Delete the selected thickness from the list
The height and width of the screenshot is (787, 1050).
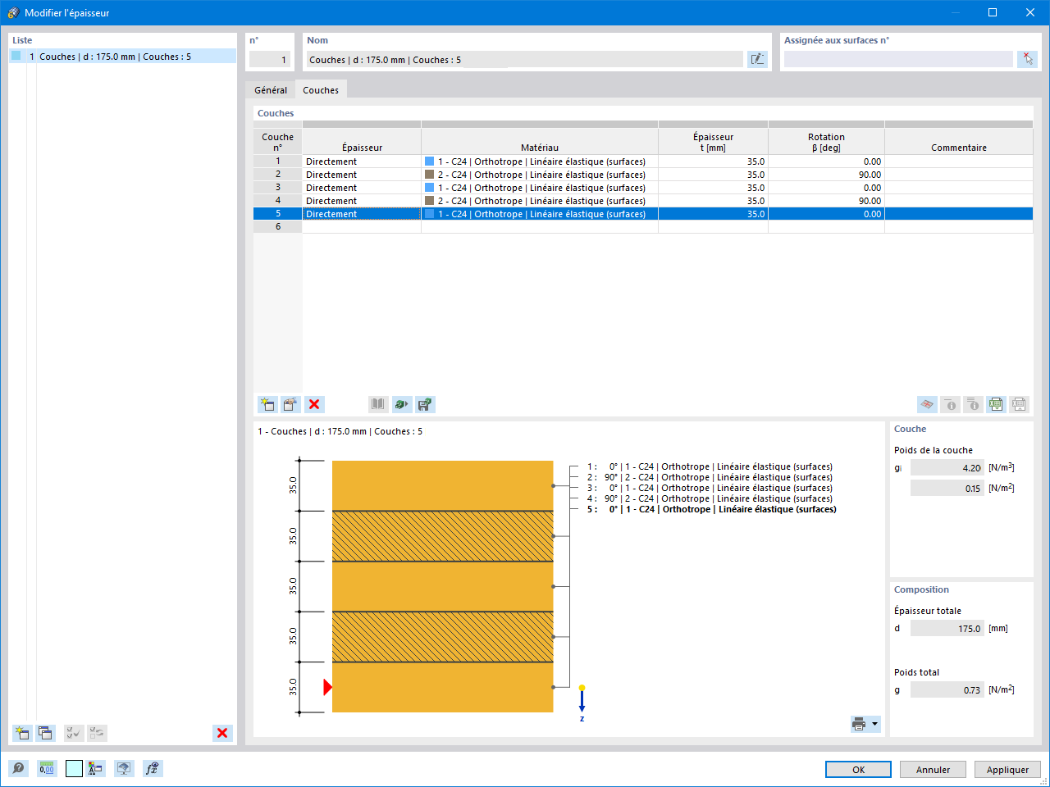(222, 733)
